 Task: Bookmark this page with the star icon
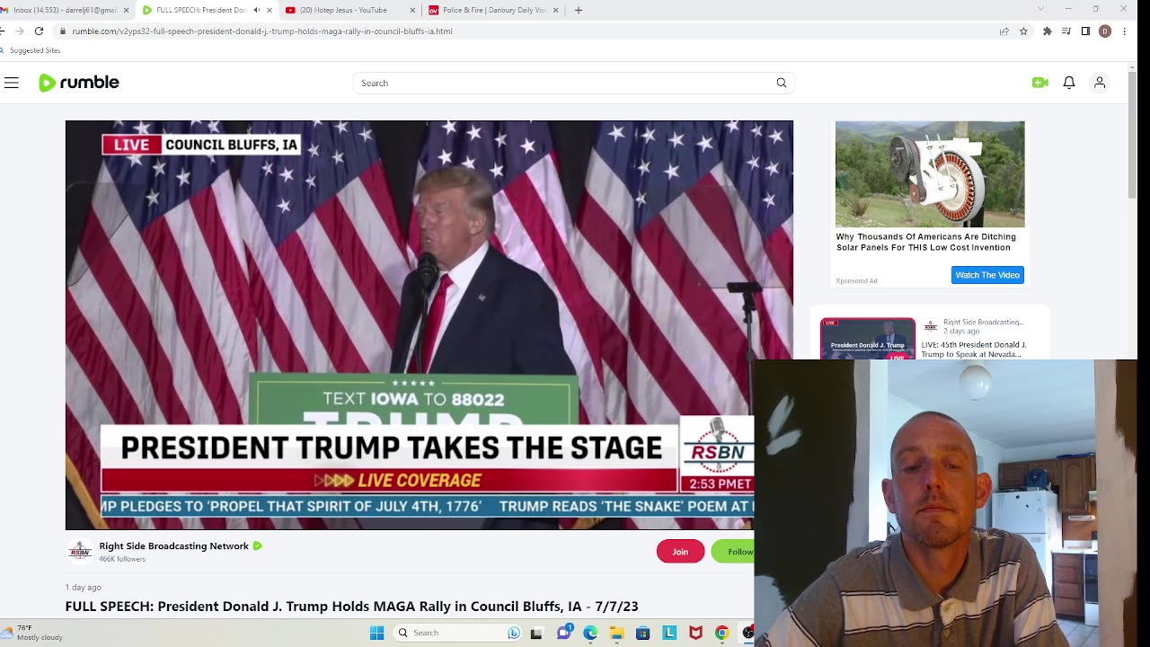pyautogui.click(x=1023, y=31)
